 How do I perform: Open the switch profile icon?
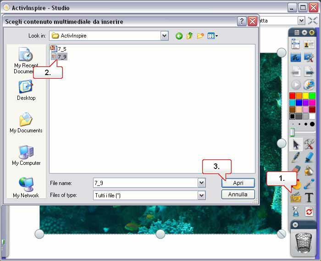click(x=309, y=44)
